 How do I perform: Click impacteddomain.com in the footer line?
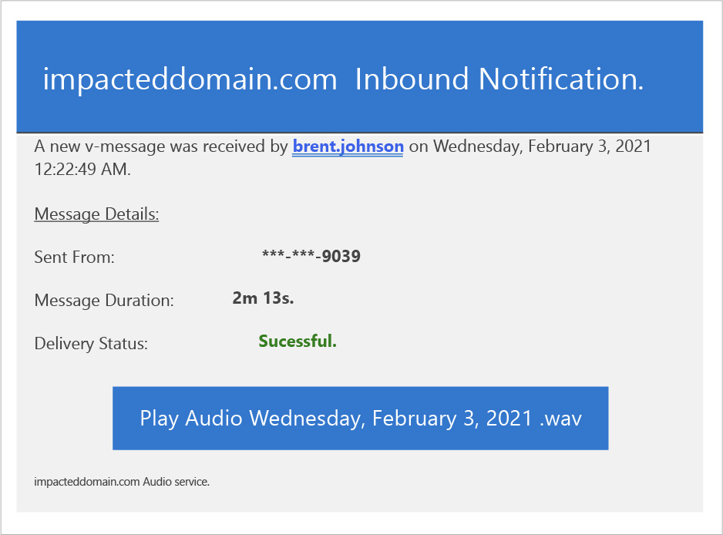click(87, 482)
